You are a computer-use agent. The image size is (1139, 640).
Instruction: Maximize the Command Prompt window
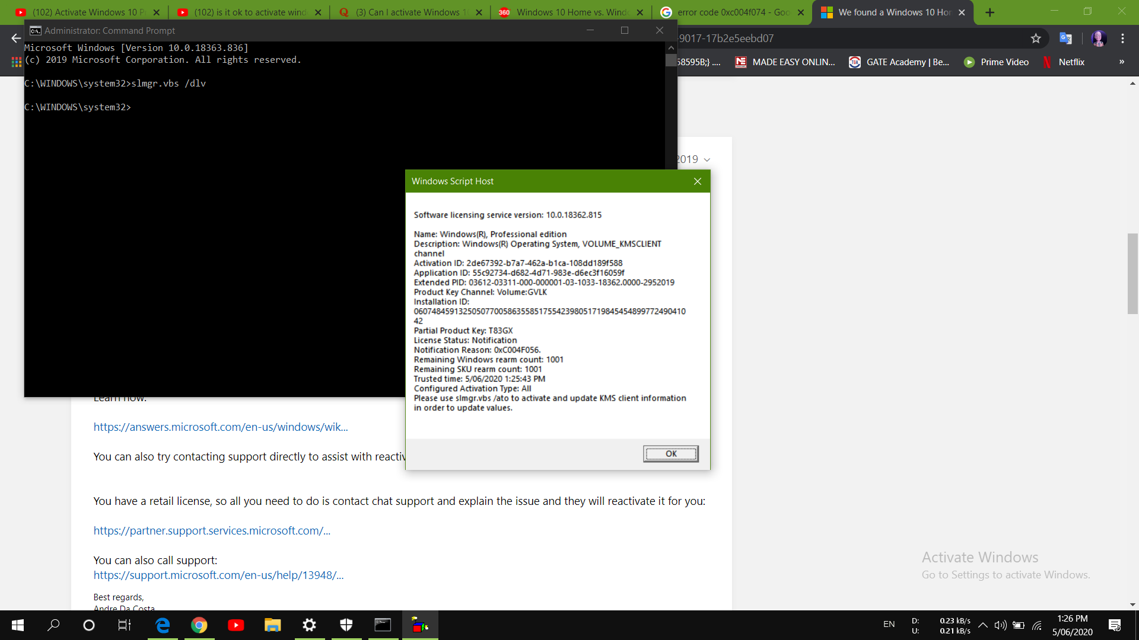pos(625,30)
